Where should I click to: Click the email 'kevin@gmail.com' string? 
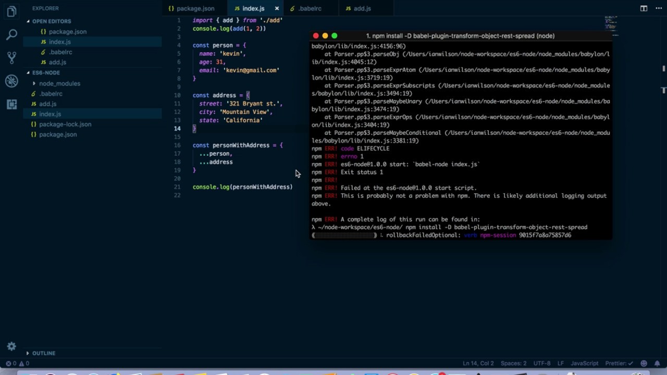coord(251,70)
